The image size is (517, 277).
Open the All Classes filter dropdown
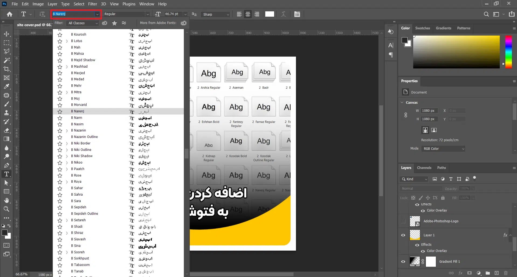83,23
